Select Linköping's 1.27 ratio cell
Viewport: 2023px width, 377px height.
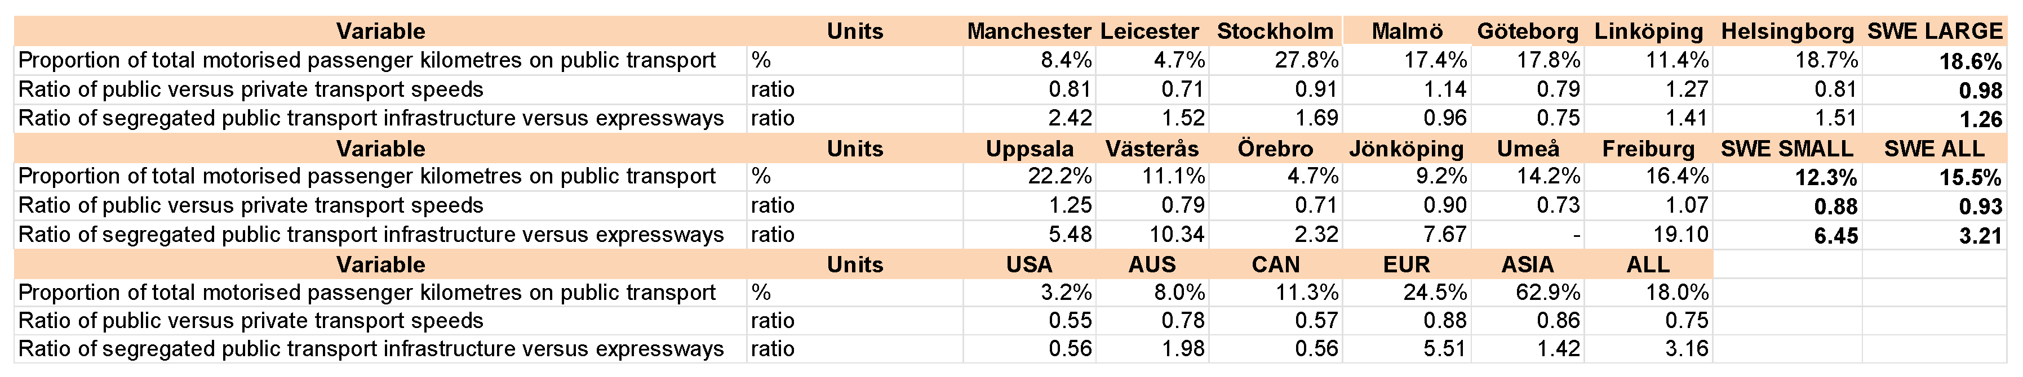(x=1648, y=89)
